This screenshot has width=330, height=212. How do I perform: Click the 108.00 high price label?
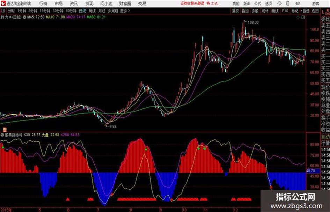(x=253, y=22)
